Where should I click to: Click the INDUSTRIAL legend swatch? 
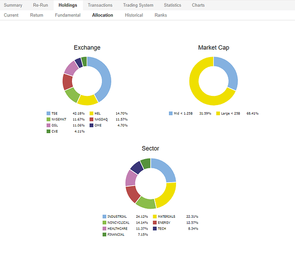[105, 216]
